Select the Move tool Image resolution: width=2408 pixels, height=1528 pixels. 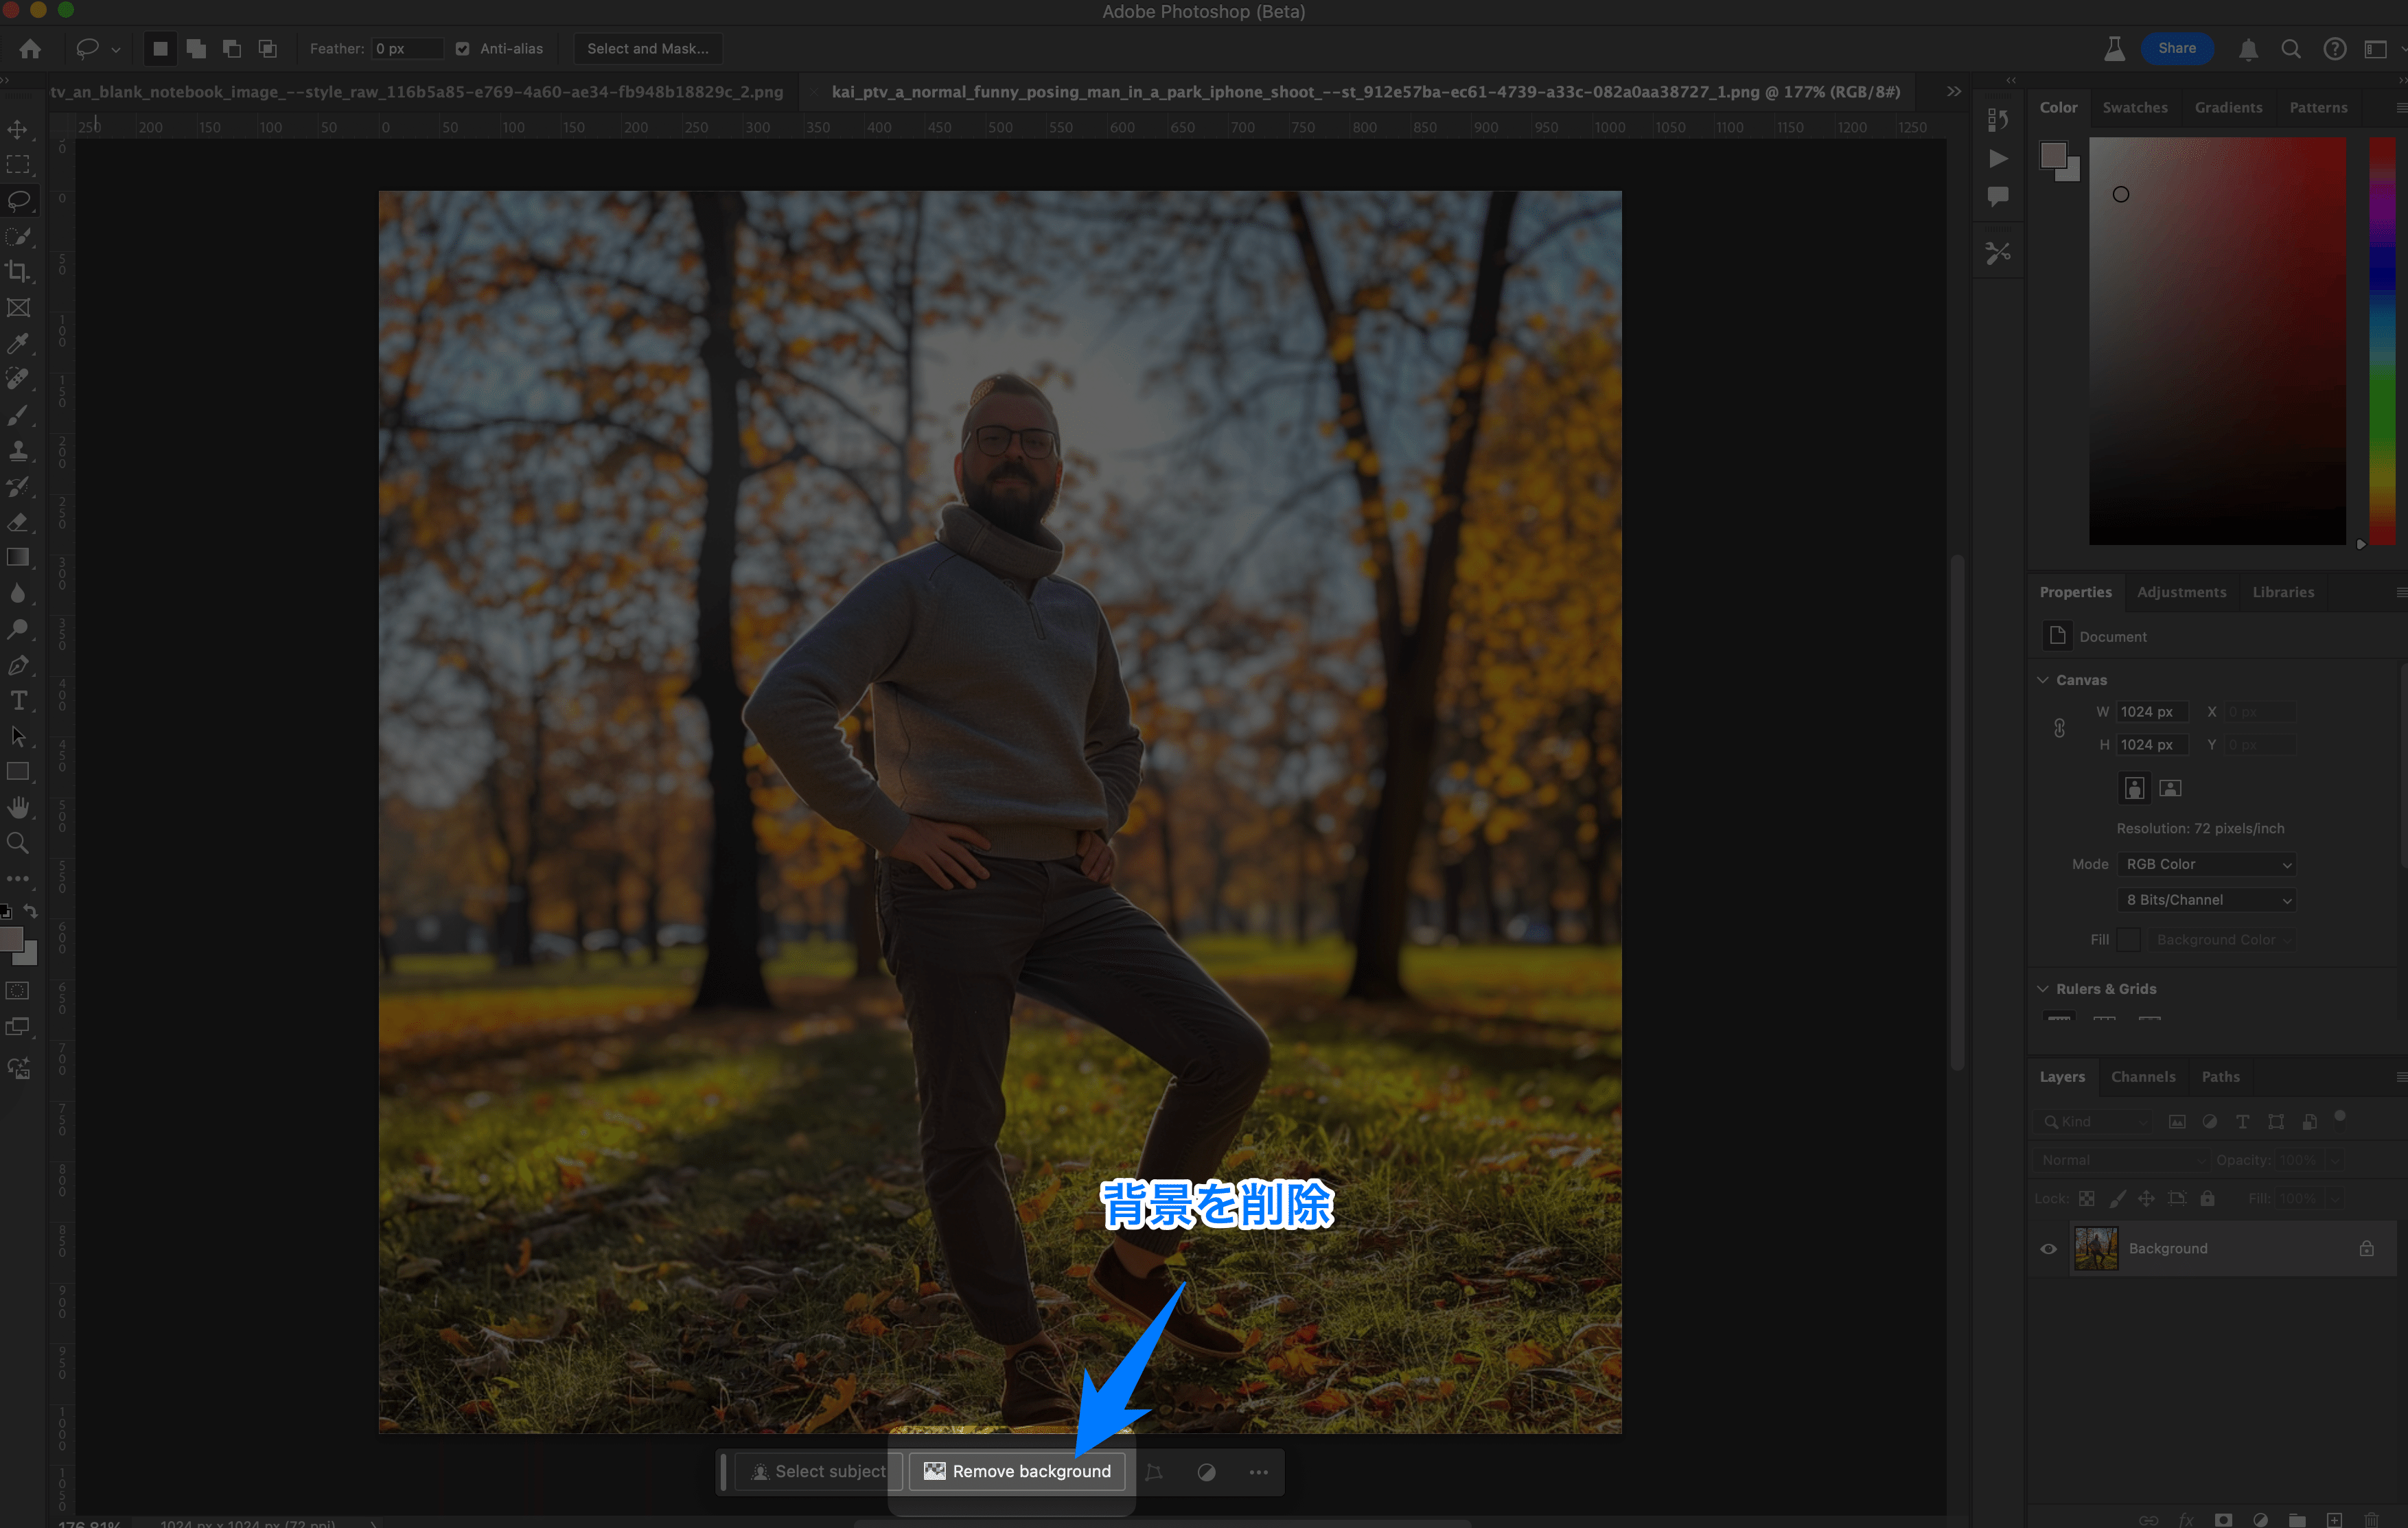(x=18, y=129)
